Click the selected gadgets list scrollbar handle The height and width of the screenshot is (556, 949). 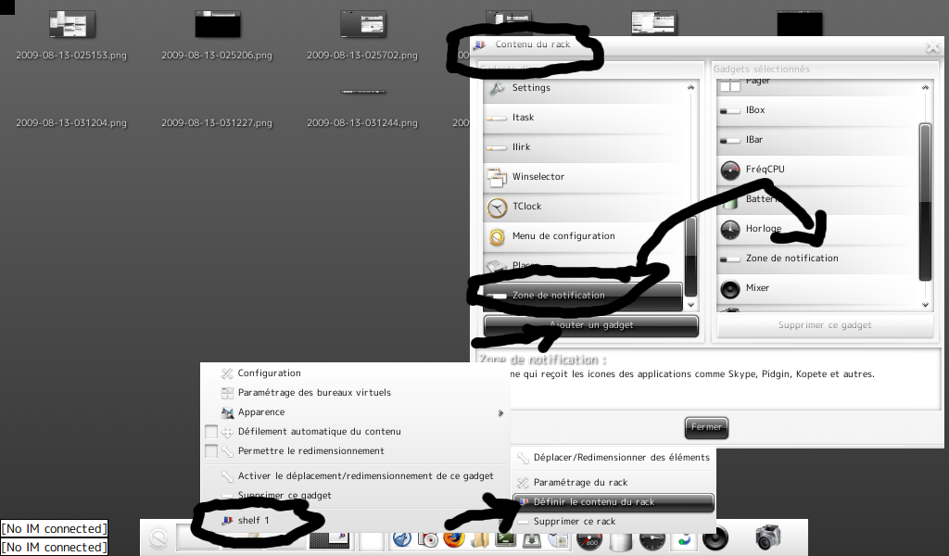(924, 199)
